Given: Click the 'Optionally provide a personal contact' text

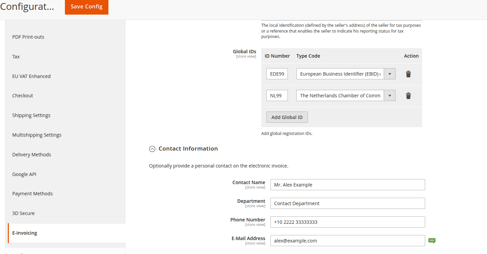Looking at the screenshot, I should pos(219,166).
